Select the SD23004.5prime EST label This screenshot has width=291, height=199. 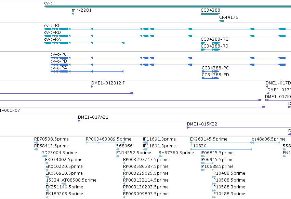point(59,153)
